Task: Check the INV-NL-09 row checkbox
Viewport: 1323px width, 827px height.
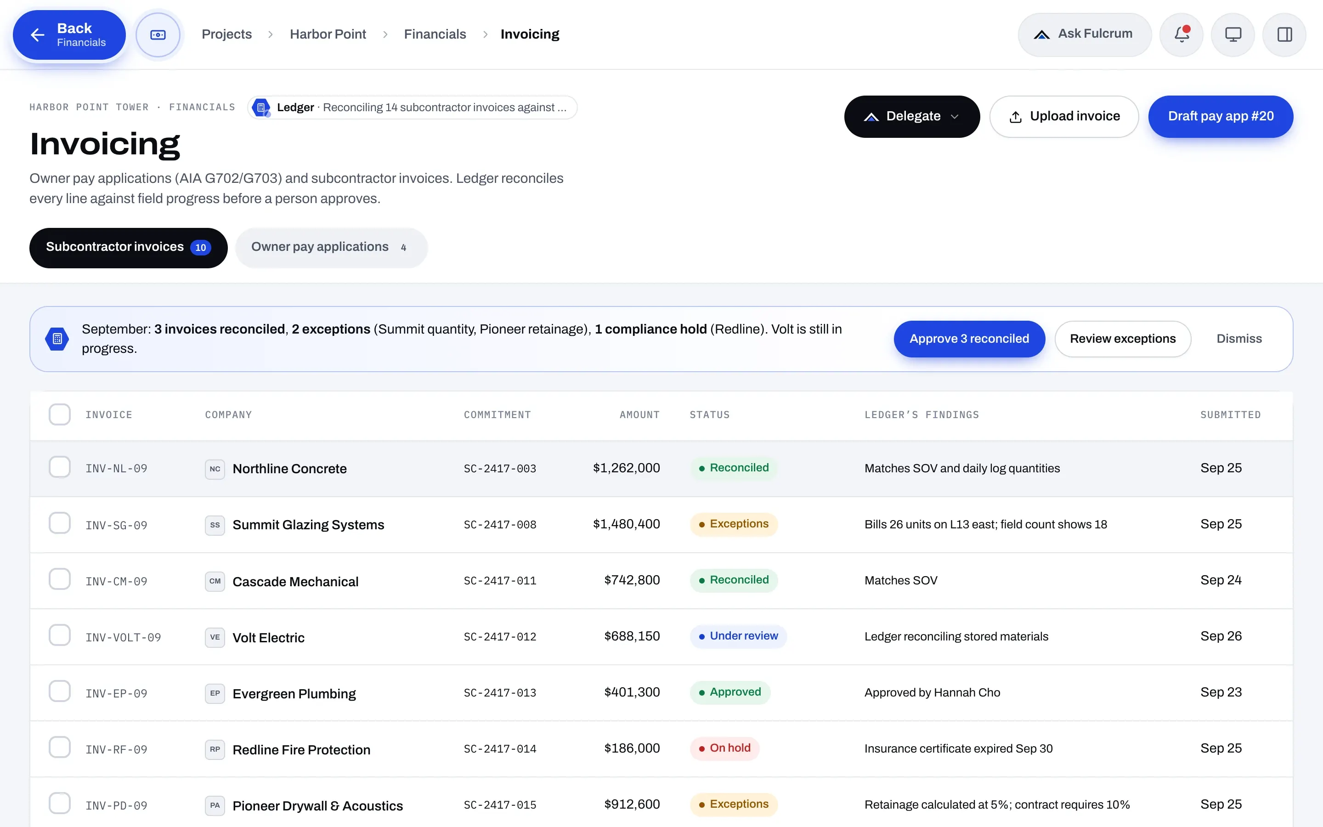Action: [x=60, y=467]
